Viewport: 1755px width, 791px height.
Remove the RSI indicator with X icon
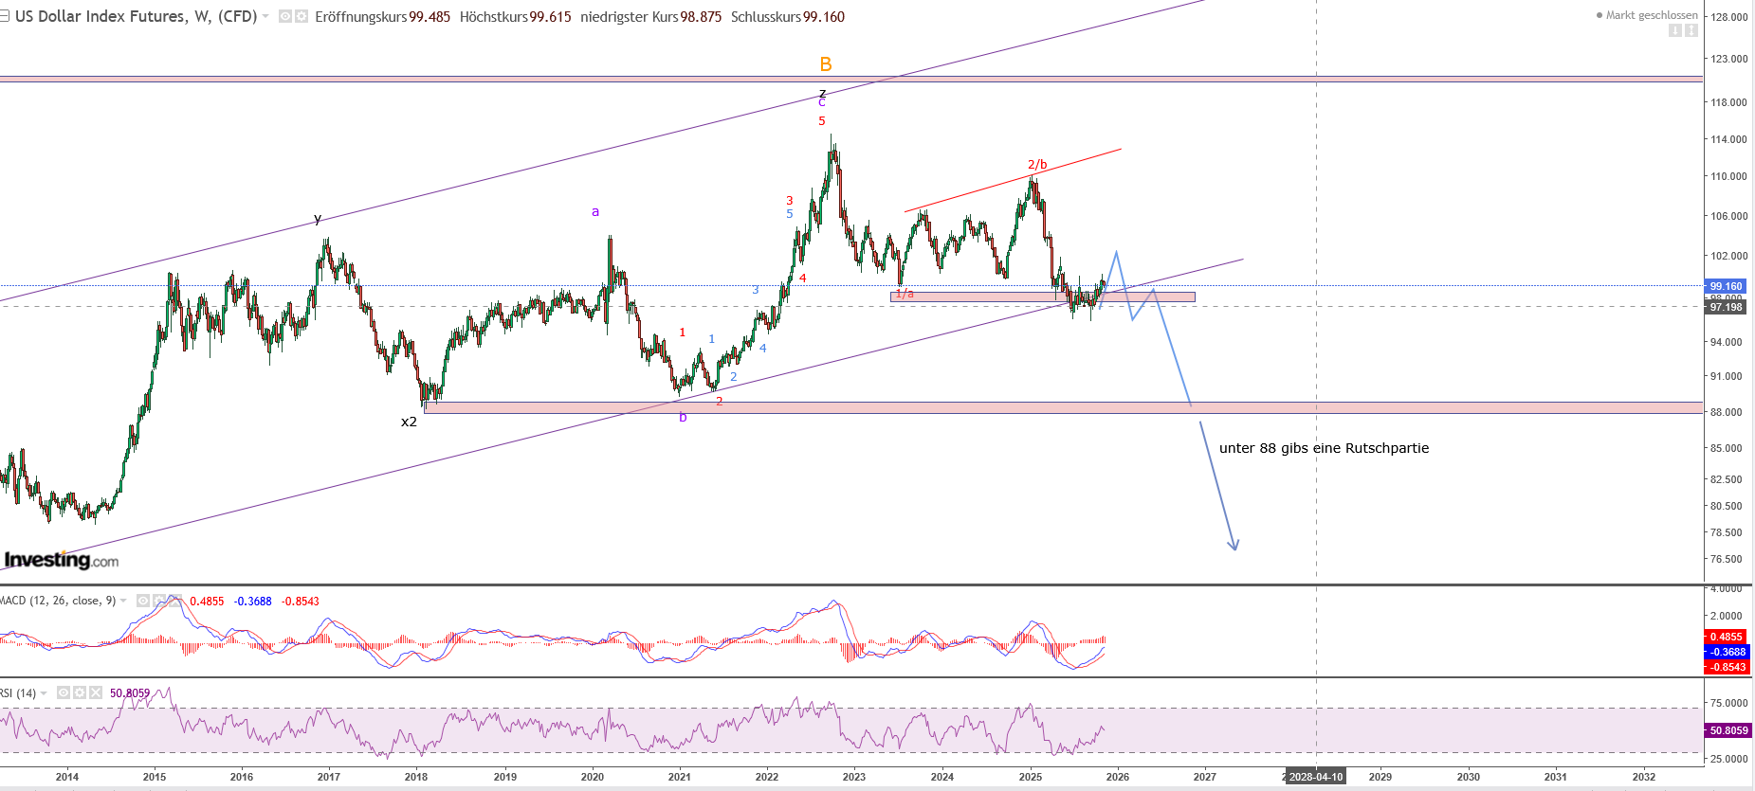click(96, 692)
